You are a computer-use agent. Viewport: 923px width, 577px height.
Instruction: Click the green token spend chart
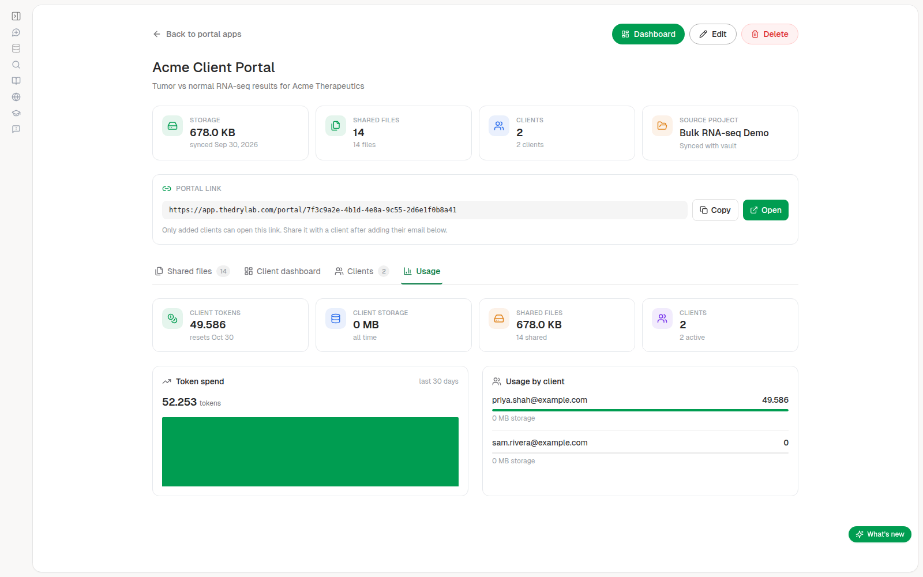310,452
